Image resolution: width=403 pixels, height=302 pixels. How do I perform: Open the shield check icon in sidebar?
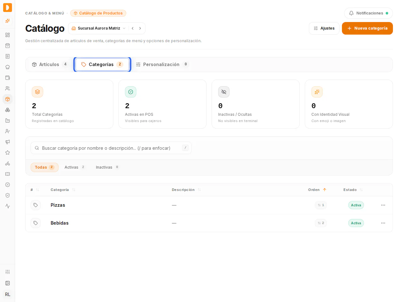(8, 195)
